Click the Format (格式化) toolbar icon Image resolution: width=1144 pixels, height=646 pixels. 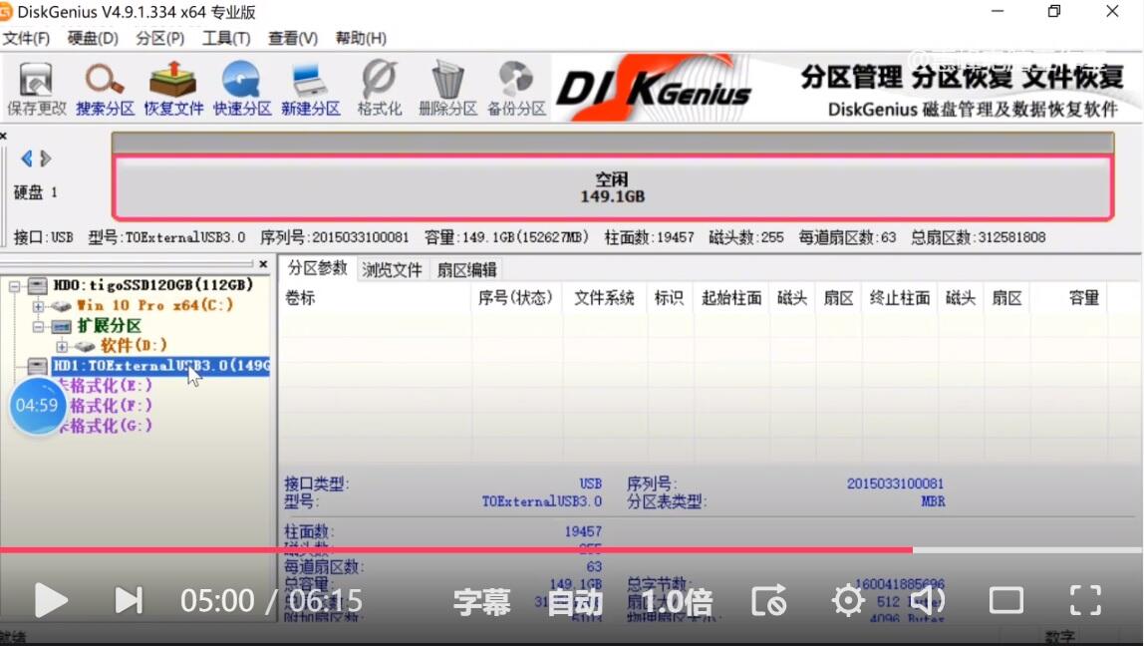[380, 89]
